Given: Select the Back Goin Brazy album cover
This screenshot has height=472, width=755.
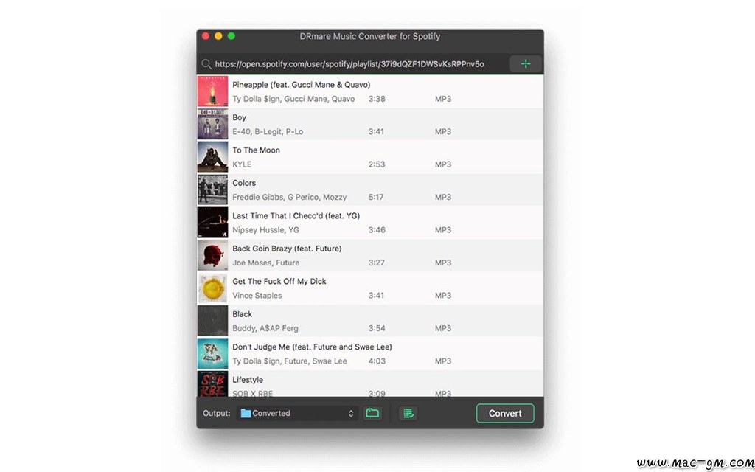Looking at the screenshot, I should (x=212, y=255).
